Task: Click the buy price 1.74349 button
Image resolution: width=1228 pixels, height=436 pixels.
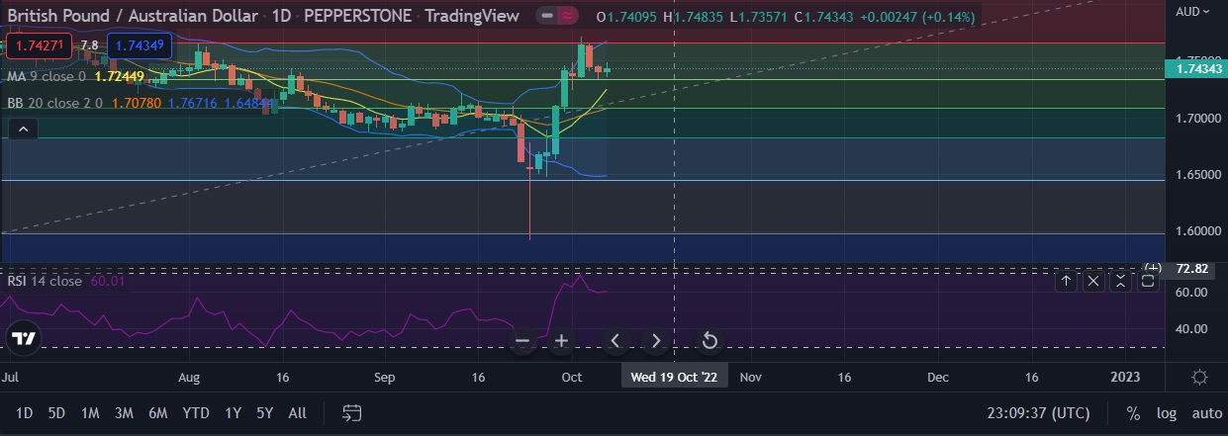Action: (139, 45)
